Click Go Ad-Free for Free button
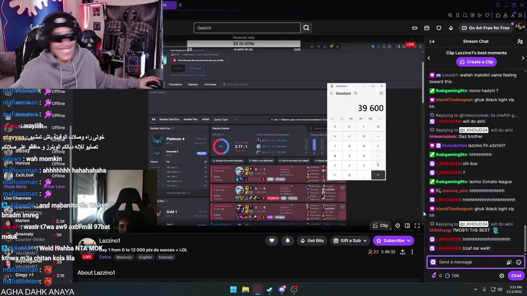The width and height of the screenshot is (527, 296). tap(485, 28)
